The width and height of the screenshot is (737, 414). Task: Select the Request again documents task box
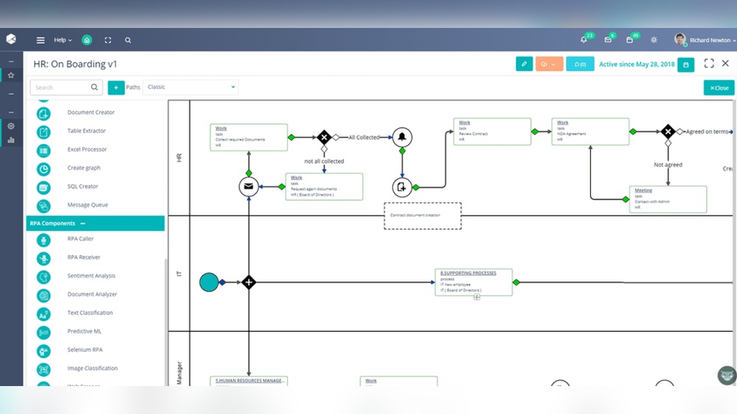324,187
